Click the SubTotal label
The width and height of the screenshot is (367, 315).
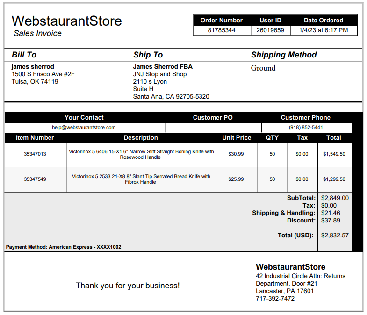pos(302,198)
